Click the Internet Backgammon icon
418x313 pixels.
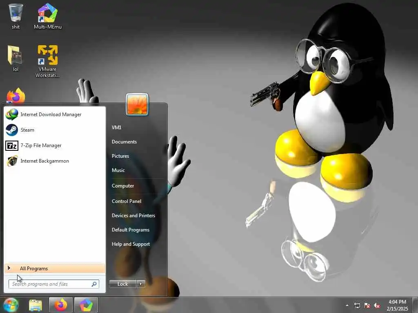coord(12,161)
